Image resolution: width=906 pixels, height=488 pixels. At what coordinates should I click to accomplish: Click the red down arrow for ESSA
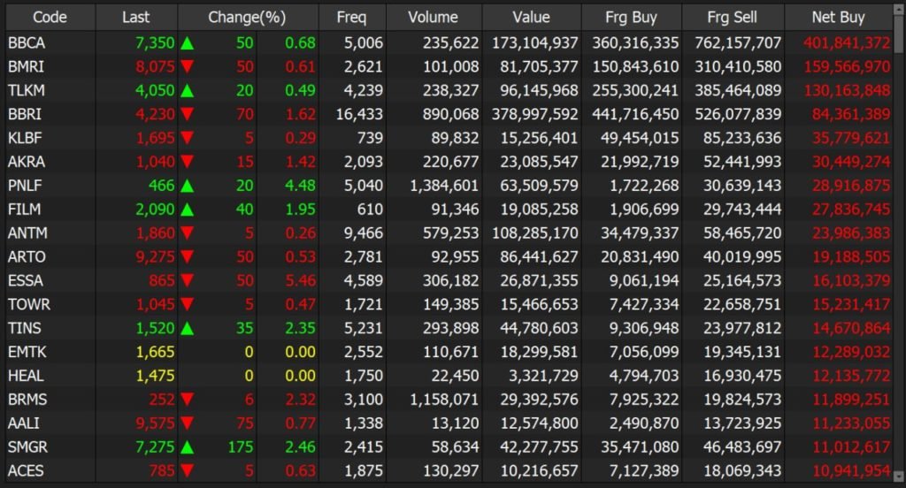click(188, 280)
